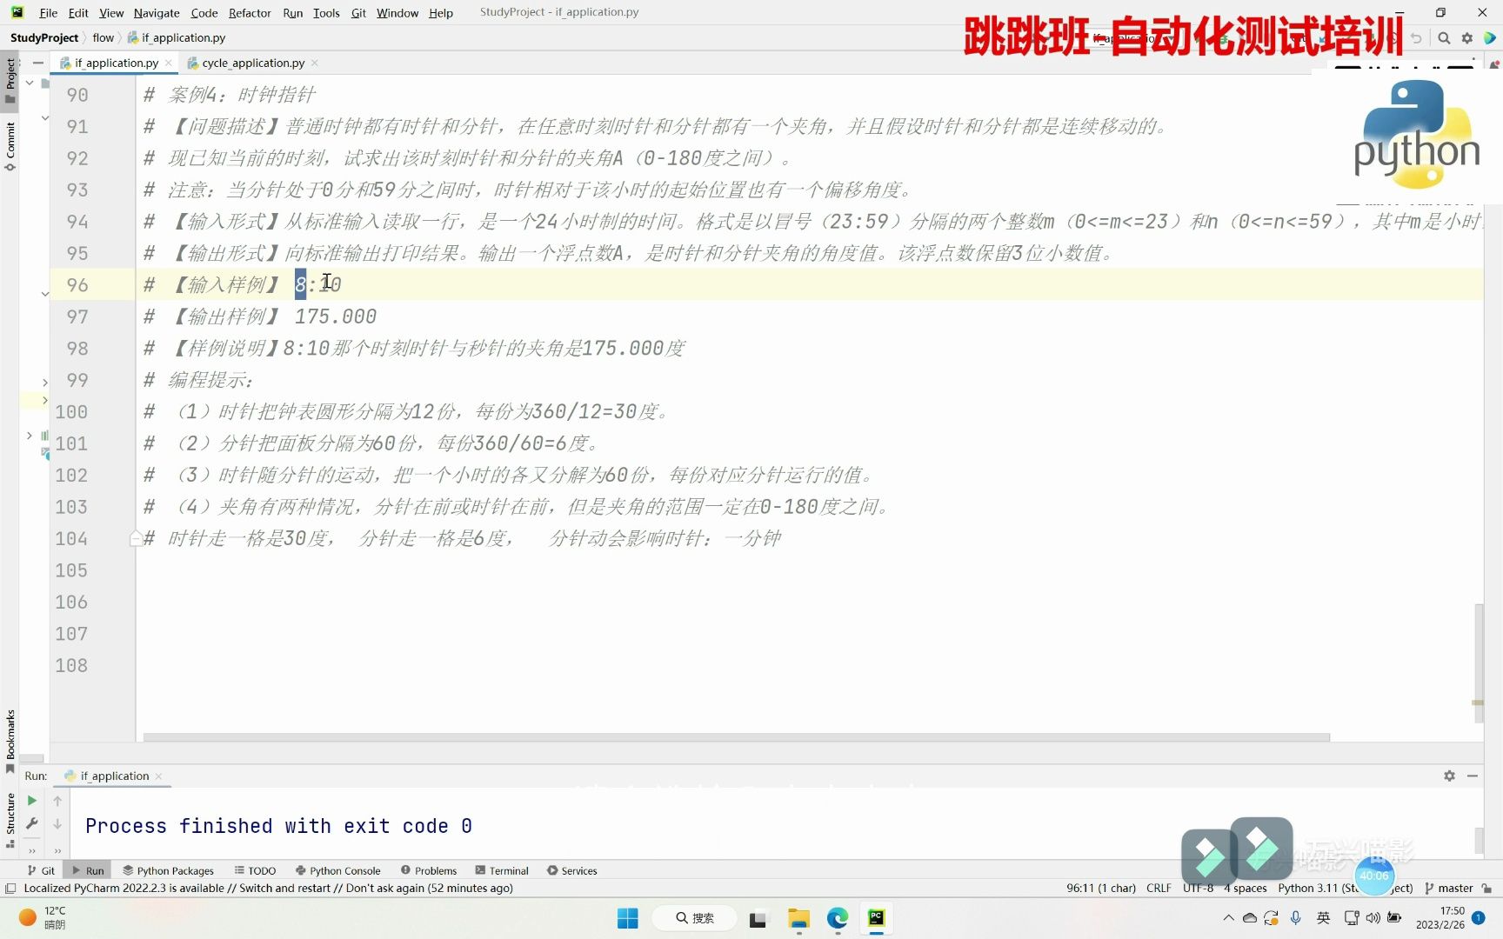Screen dimensions: 1503x939
Task: Open the TODO tool window
Action: click(255, 870)
